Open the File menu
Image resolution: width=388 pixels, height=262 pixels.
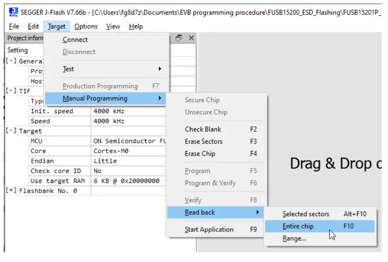pyautogui.click(x=14, y=26)
